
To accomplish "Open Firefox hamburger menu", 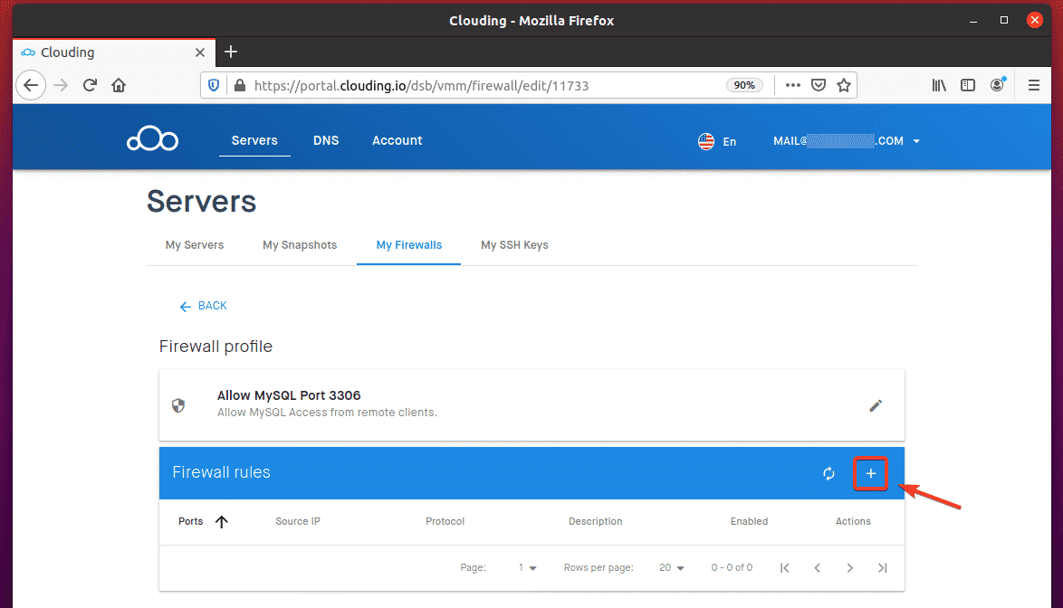I will coord(1033,85).
